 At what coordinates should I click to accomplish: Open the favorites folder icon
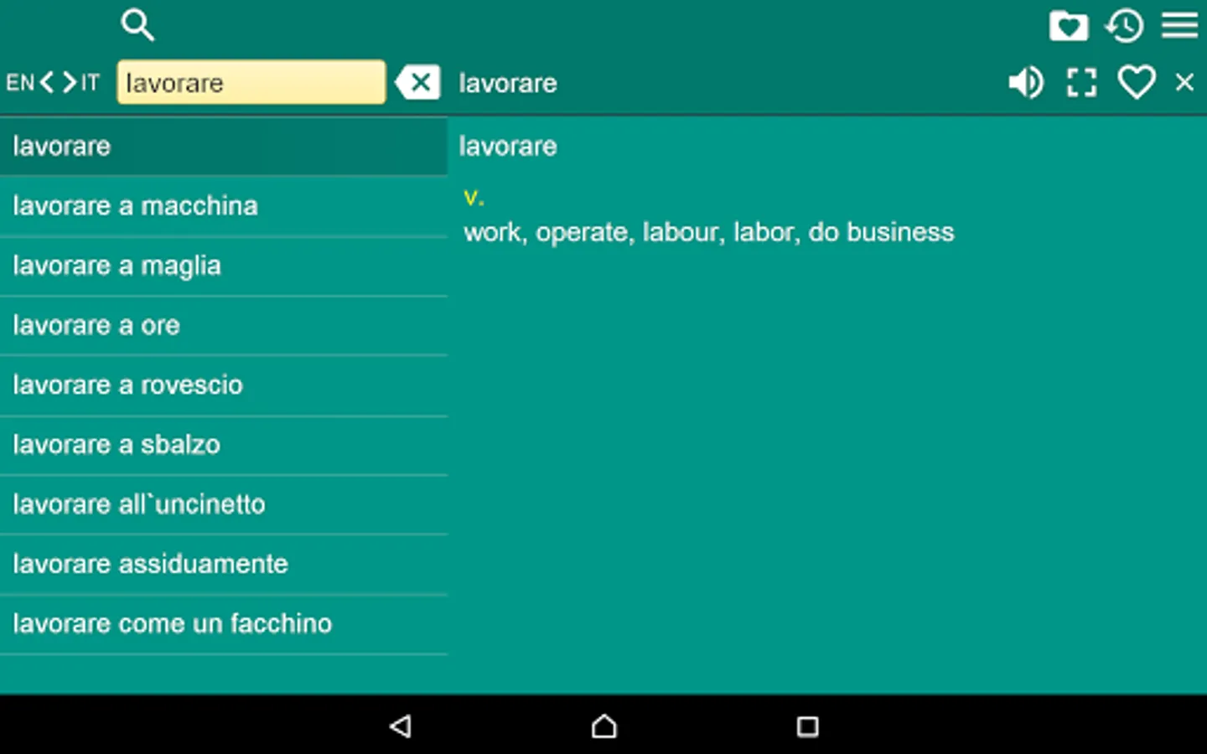1069,26
